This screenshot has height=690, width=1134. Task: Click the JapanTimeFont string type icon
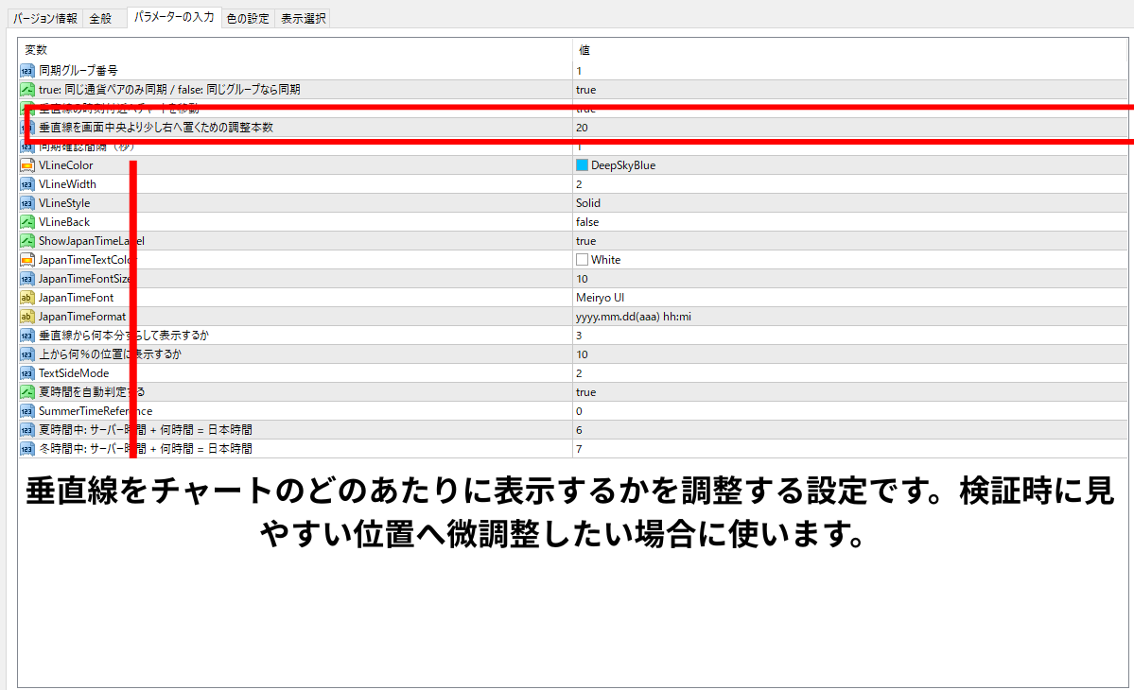[26, 298]
